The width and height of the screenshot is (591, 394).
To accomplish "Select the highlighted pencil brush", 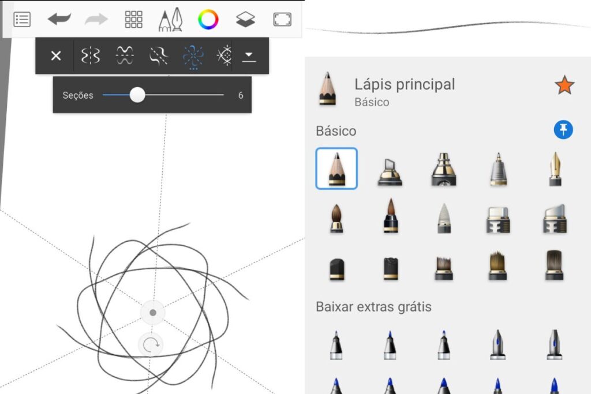I will point(336,168).
